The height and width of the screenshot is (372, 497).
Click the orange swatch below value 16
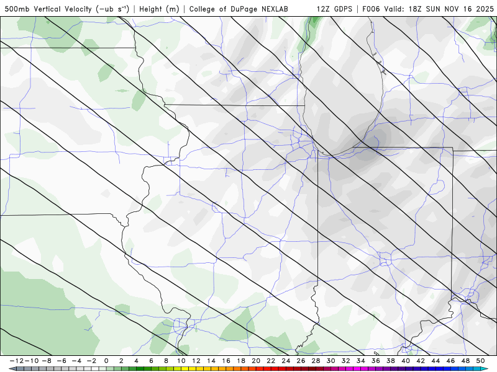(x=230, y=369)
